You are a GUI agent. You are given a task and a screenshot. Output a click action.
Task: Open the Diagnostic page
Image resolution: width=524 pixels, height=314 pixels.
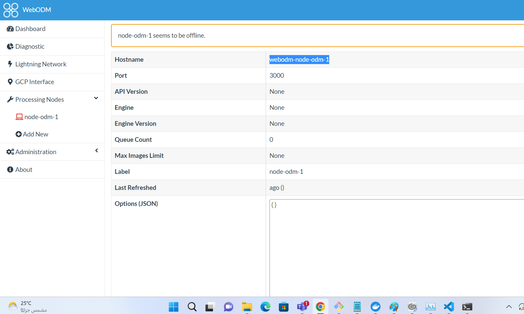(x=30, y=47)
